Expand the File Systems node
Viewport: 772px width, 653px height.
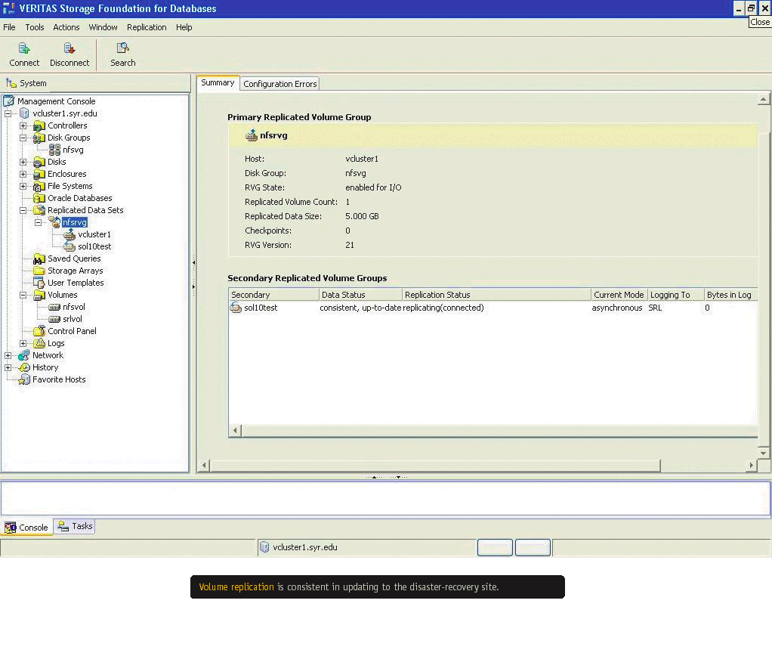(23, 186)
